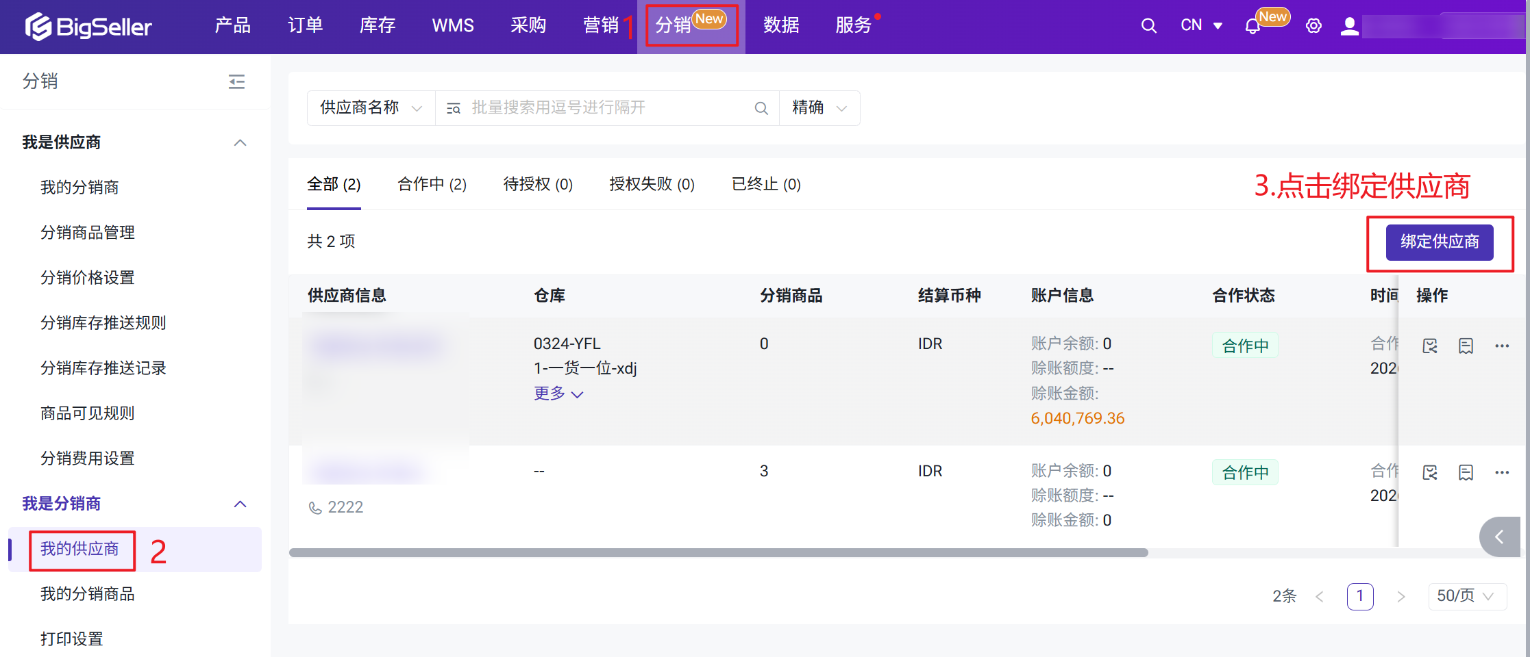1530x657 pixels.
Task: Click the first row's edit supplier icon
Action: [1429, 346]
